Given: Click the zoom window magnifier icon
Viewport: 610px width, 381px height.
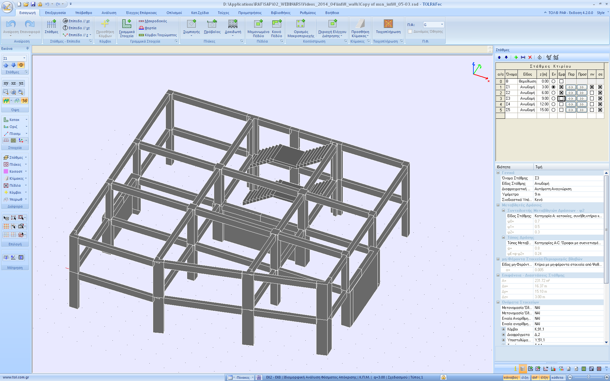Looking at the screenshot, I should point(6,92).
